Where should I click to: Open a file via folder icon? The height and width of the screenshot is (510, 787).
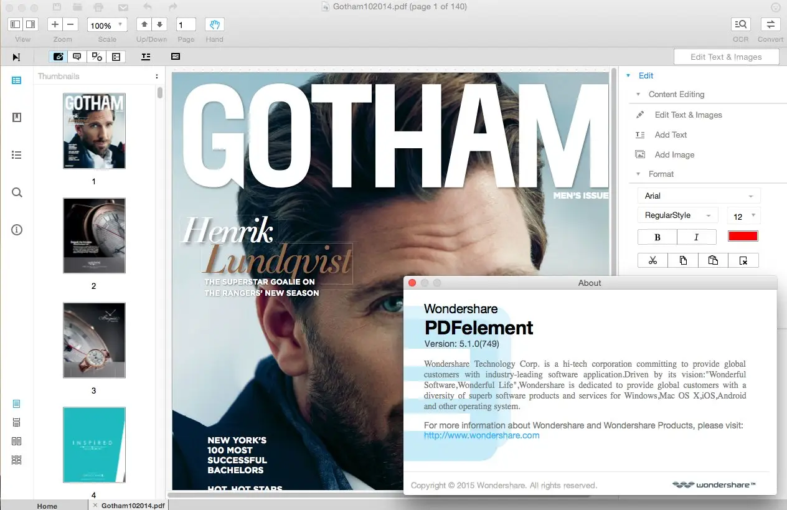pyautogui.click(x=78, y=7)
